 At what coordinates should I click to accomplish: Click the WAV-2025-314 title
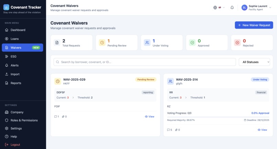[187, 79]
